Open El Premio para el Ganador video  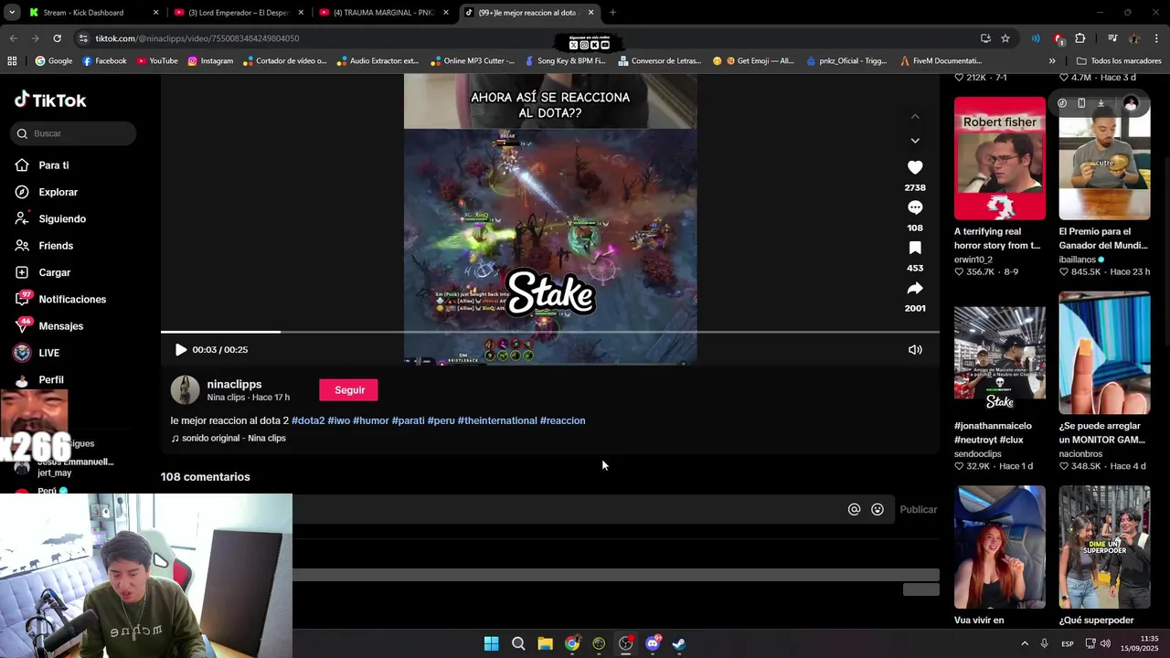tap(1104, 158)
